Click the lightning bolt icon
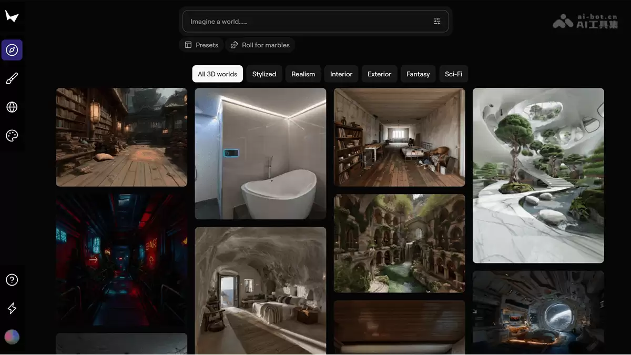This screenshot has height=355, width=631. (12, 308)
